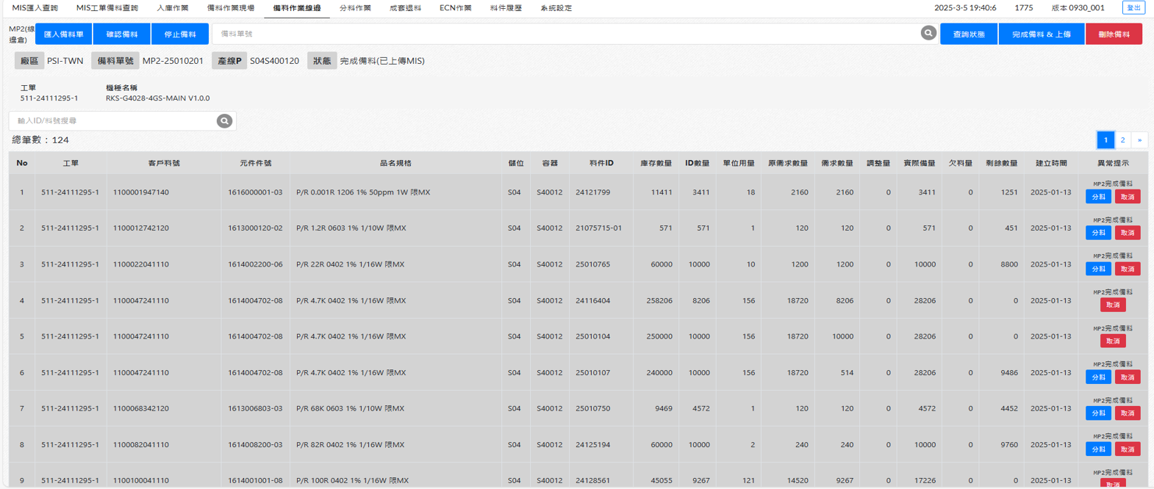Open the MIS匯入查詢 tab
Viewport: 1154px width, 489px height.
click(35, 8)
